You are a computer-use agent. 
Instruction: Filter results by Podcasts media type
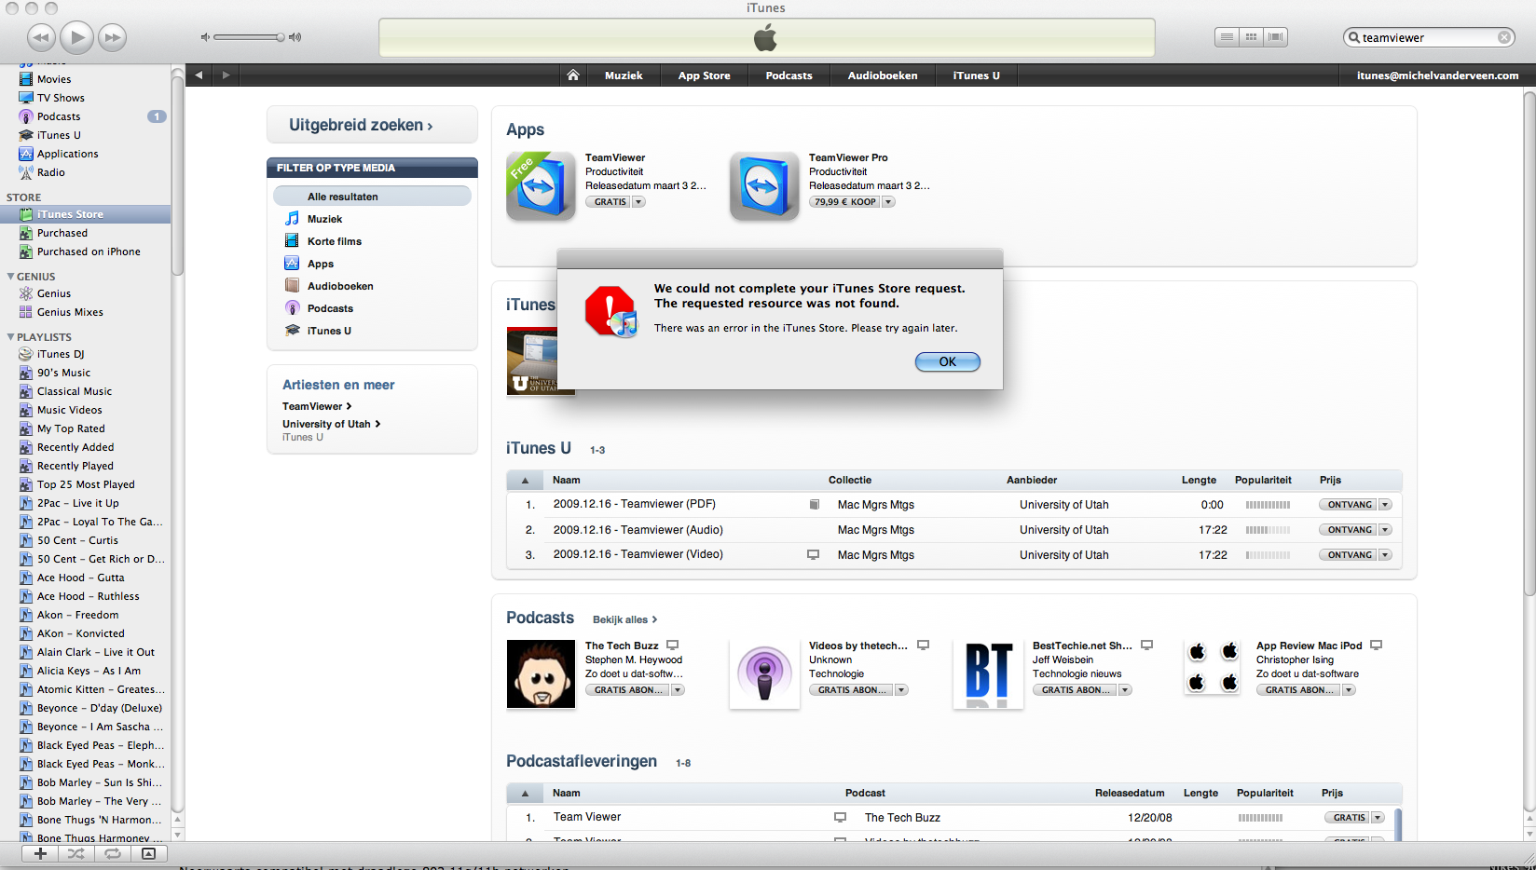tap(330, 308)
